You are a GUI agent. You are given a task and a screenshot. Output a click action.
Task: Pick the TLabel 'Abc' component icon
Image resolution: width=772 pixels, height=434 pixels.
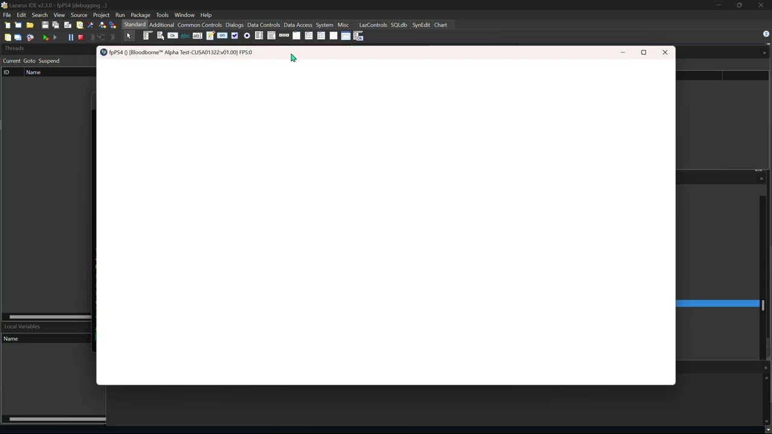[x=185, y=36]
